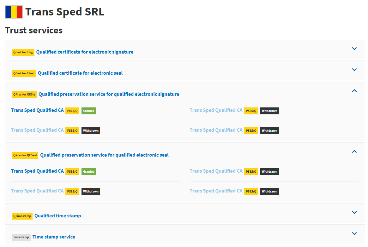Click the grey Timestamp badge
Viewport: 368px width, 247px height.
click(x=21, y=237)
